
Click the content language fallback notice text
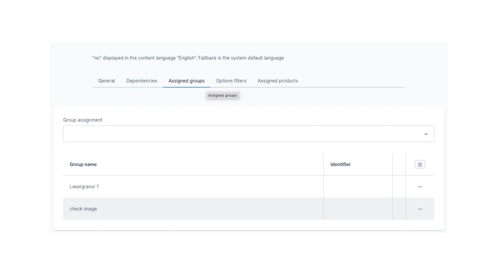[188, 58]
